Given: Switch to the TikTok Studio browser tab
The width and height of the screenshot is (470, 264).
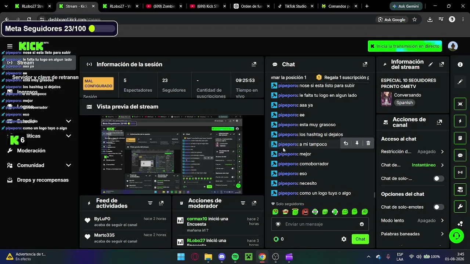Looking at the screenshot, I should point(296,6).
